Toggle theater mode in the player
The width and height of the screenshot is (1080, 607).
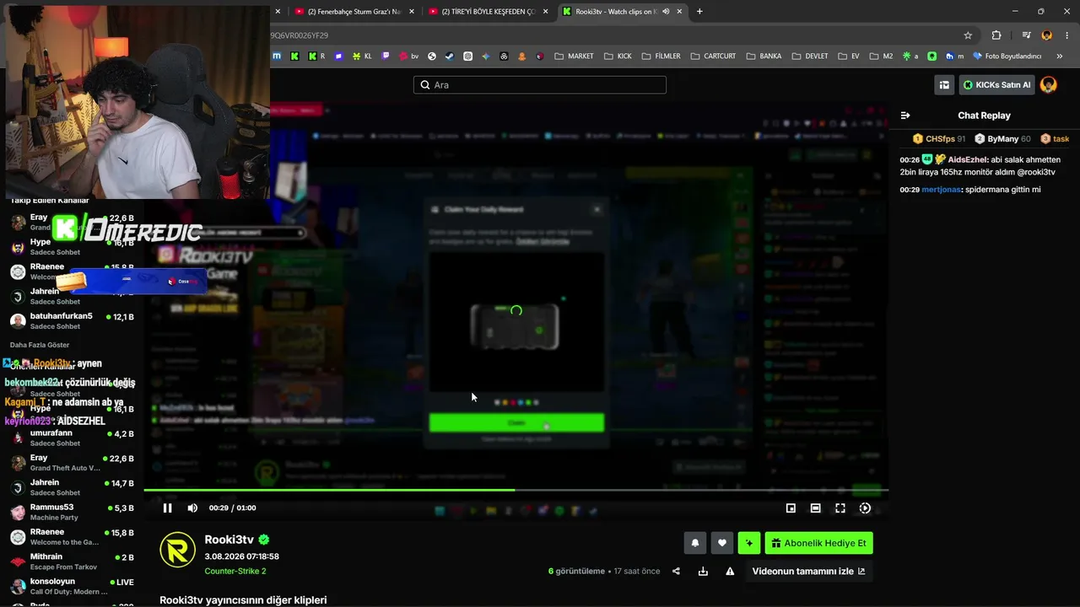815,508
